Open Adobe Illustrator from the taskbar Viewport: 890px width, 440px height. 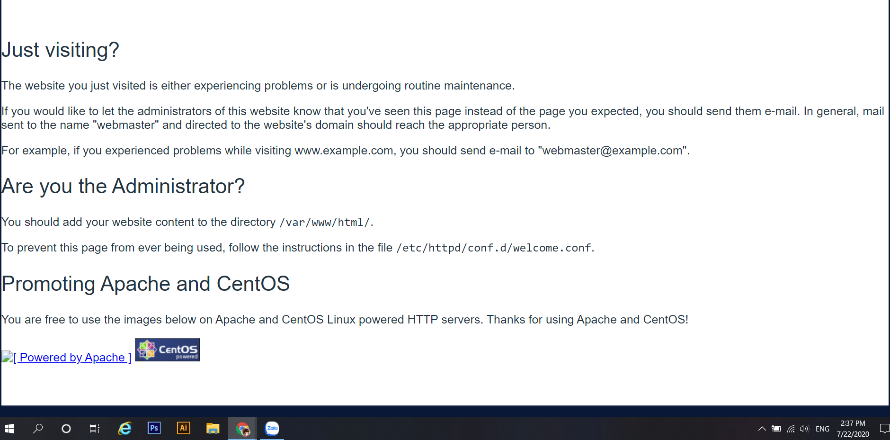(x=183, y=429)
